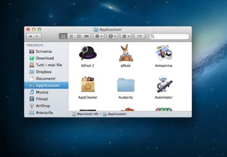Click the Share toolbar button
The image size is (227, 157).
139,36
